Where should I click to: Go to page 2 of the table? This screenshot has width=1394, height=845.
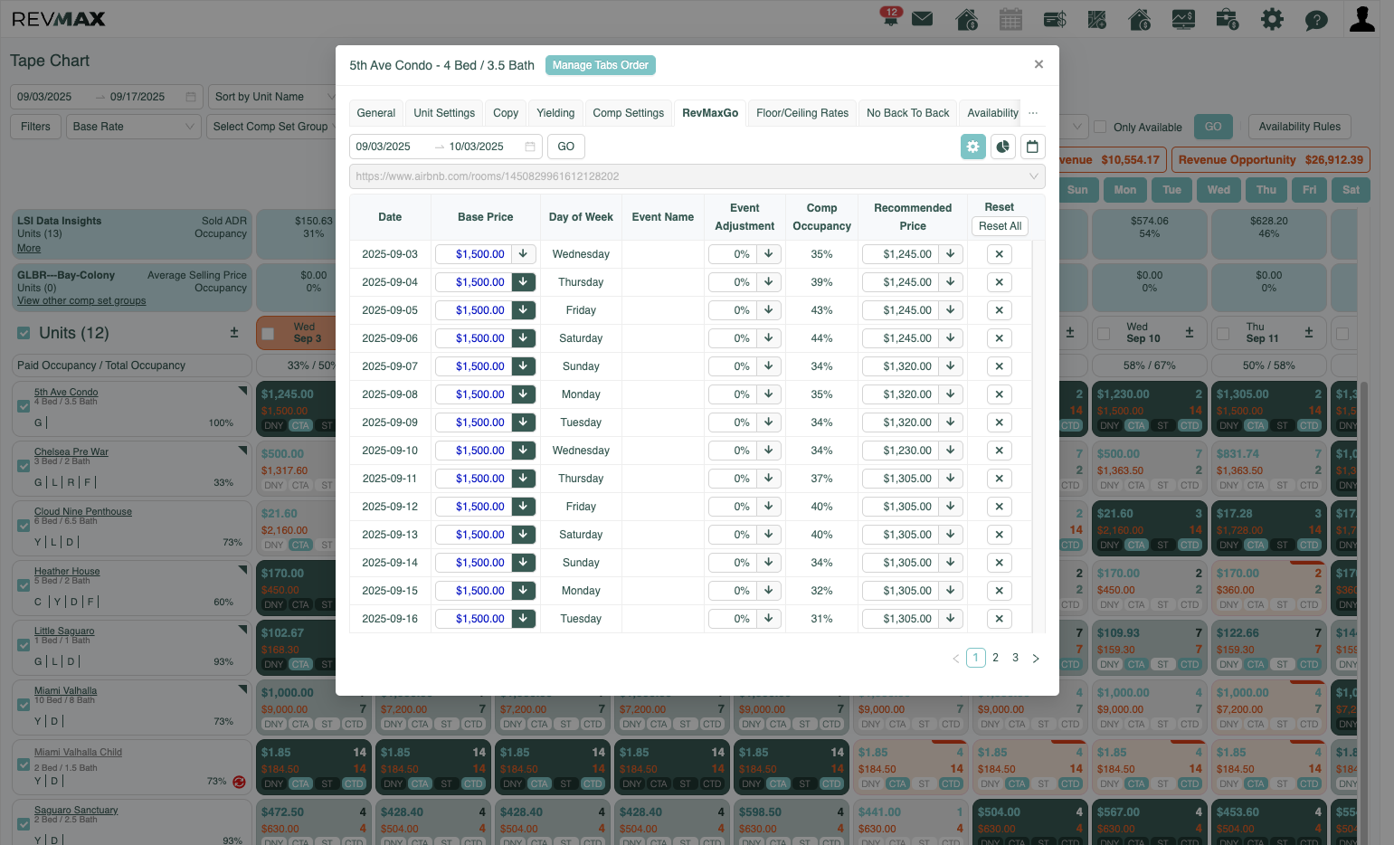click(995, 658)
